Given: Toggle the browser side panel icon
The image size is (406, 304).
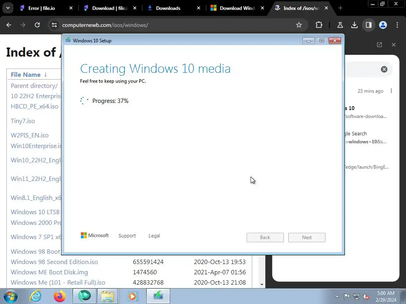Looking at the screenshot, I should tap(368, 25).
